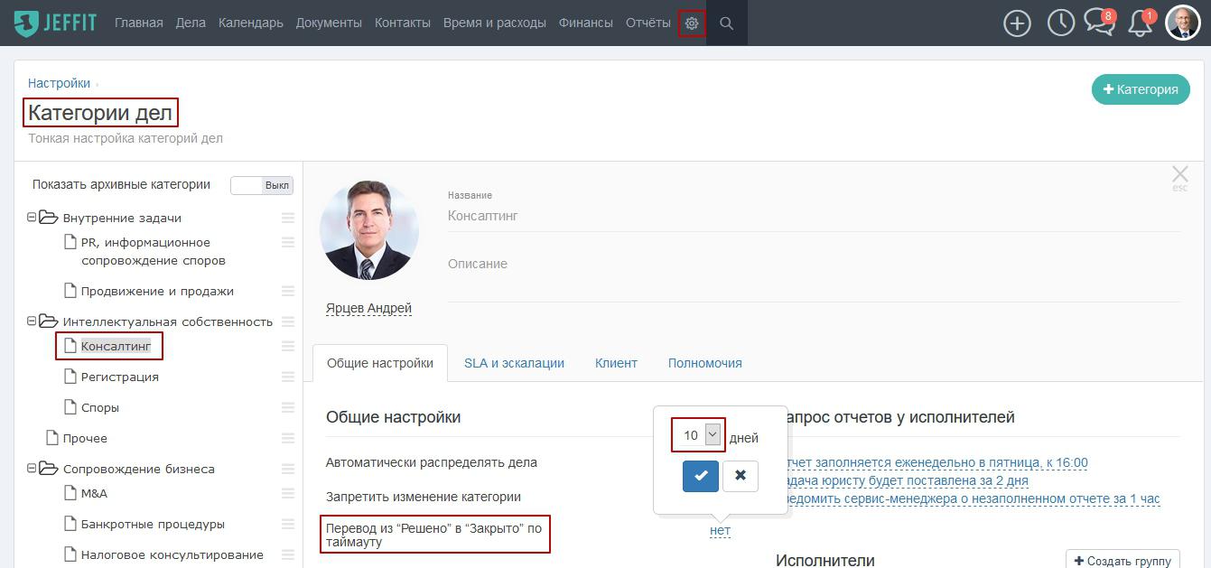1211x568 pixels.
Task: Open the notifications bell icon
Action: (1141, 23)
